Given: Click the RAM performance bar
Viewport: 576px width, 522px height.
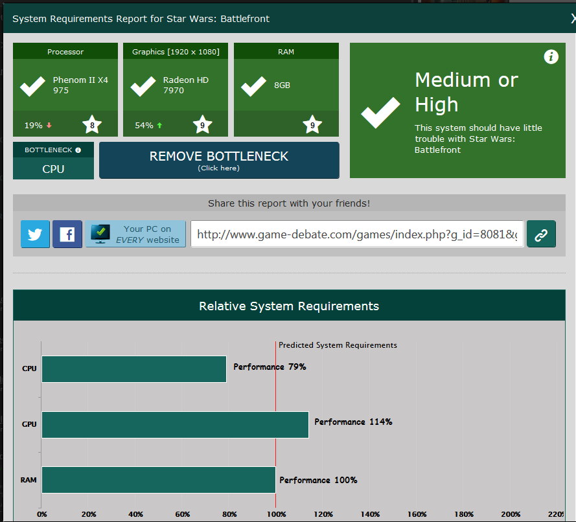Looking at the screenshot, I should (159, 480).
